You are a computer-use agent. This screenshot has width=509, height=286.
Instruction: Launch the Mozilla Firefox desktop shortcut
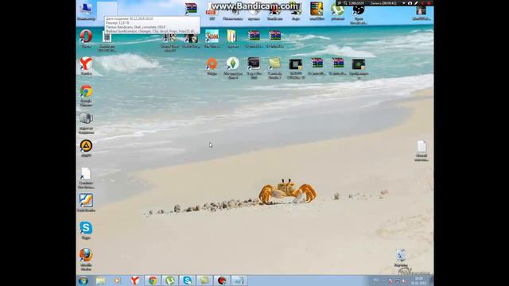point(86,259)
